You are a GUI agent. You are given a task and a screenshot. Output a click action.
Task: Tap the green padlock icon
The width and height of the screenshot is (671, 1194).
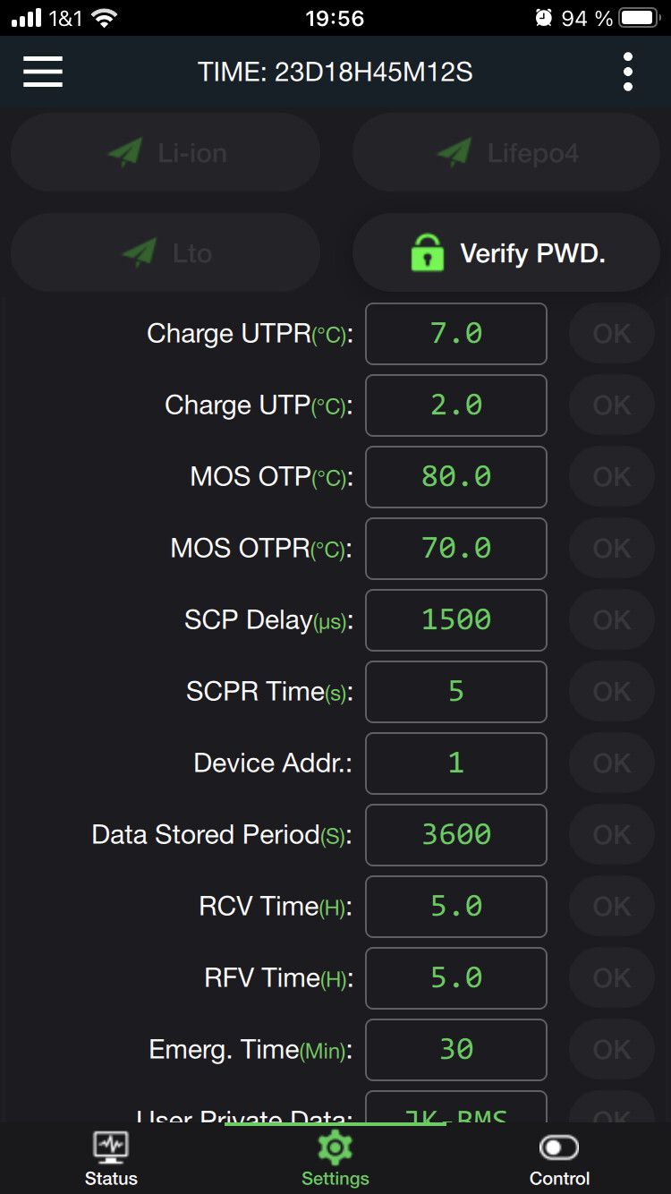[428, 253]
